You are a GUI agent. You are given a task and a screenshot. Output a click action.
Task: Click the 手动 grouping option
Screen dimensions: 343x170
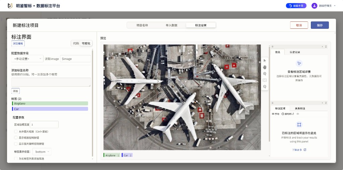pyautogui.click(x=276, y=114)
